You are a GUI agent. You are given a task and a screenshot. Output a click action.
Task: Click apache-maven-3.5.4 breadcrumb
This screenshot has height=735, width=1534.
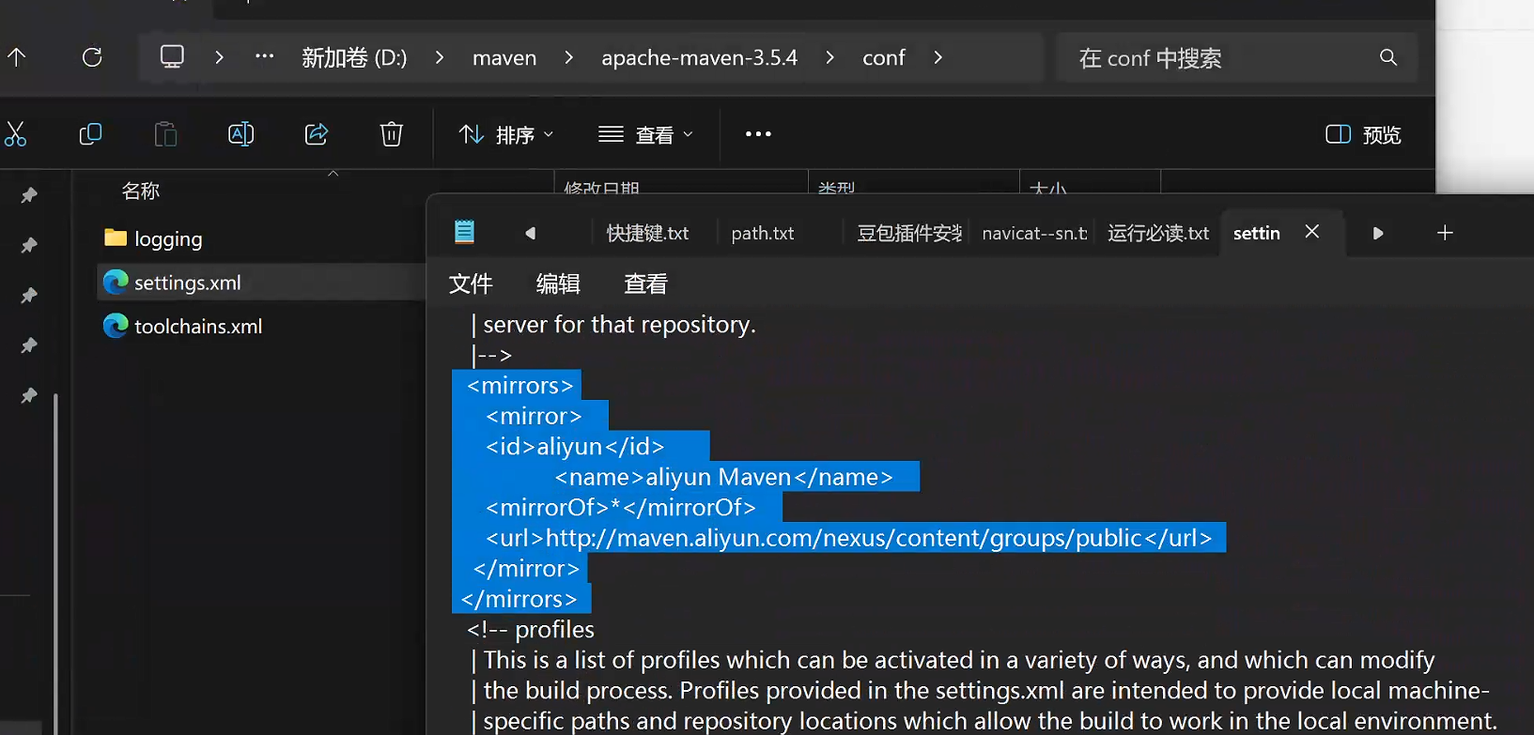point(699,57)
